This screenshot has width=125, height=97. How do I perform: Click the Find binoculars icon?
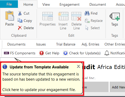coord(87,13)
